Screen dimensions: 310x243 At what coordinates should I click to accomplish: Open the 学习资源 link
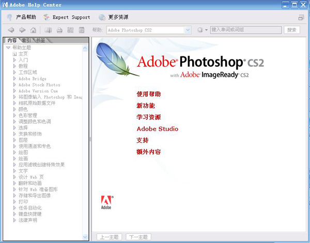pos(149,117)
